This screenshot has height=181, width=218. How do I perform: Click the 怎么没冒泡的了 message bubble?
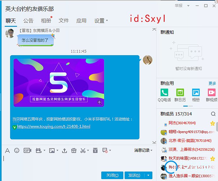point(35,40)
